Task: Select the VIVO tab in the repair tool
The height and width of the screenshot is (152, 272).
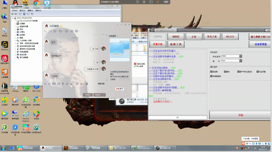Action: 176,37
